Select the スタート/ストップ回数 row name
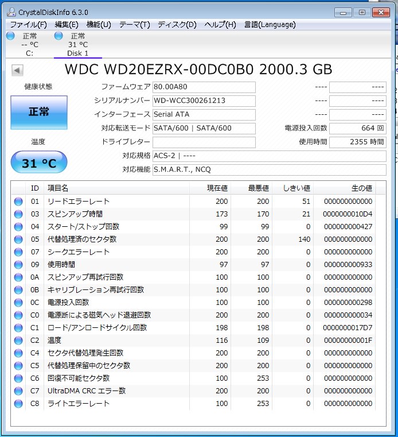The width and height of the screenshot is (398, 437). click(x=83, y=227)
